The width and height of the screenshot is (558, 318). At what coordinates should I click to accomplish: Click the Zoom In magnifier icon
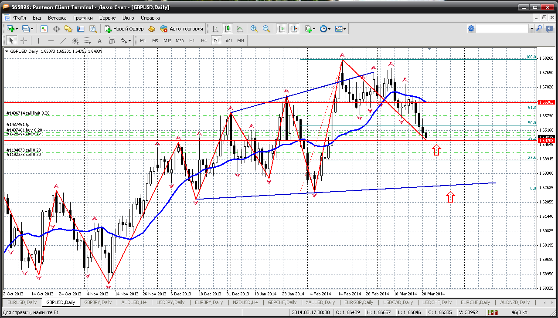254,29
